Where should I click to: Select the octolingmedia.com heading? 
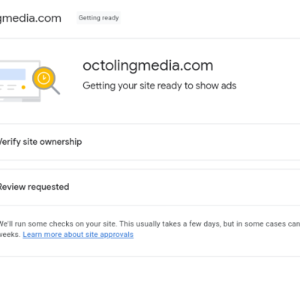[148, 66]
